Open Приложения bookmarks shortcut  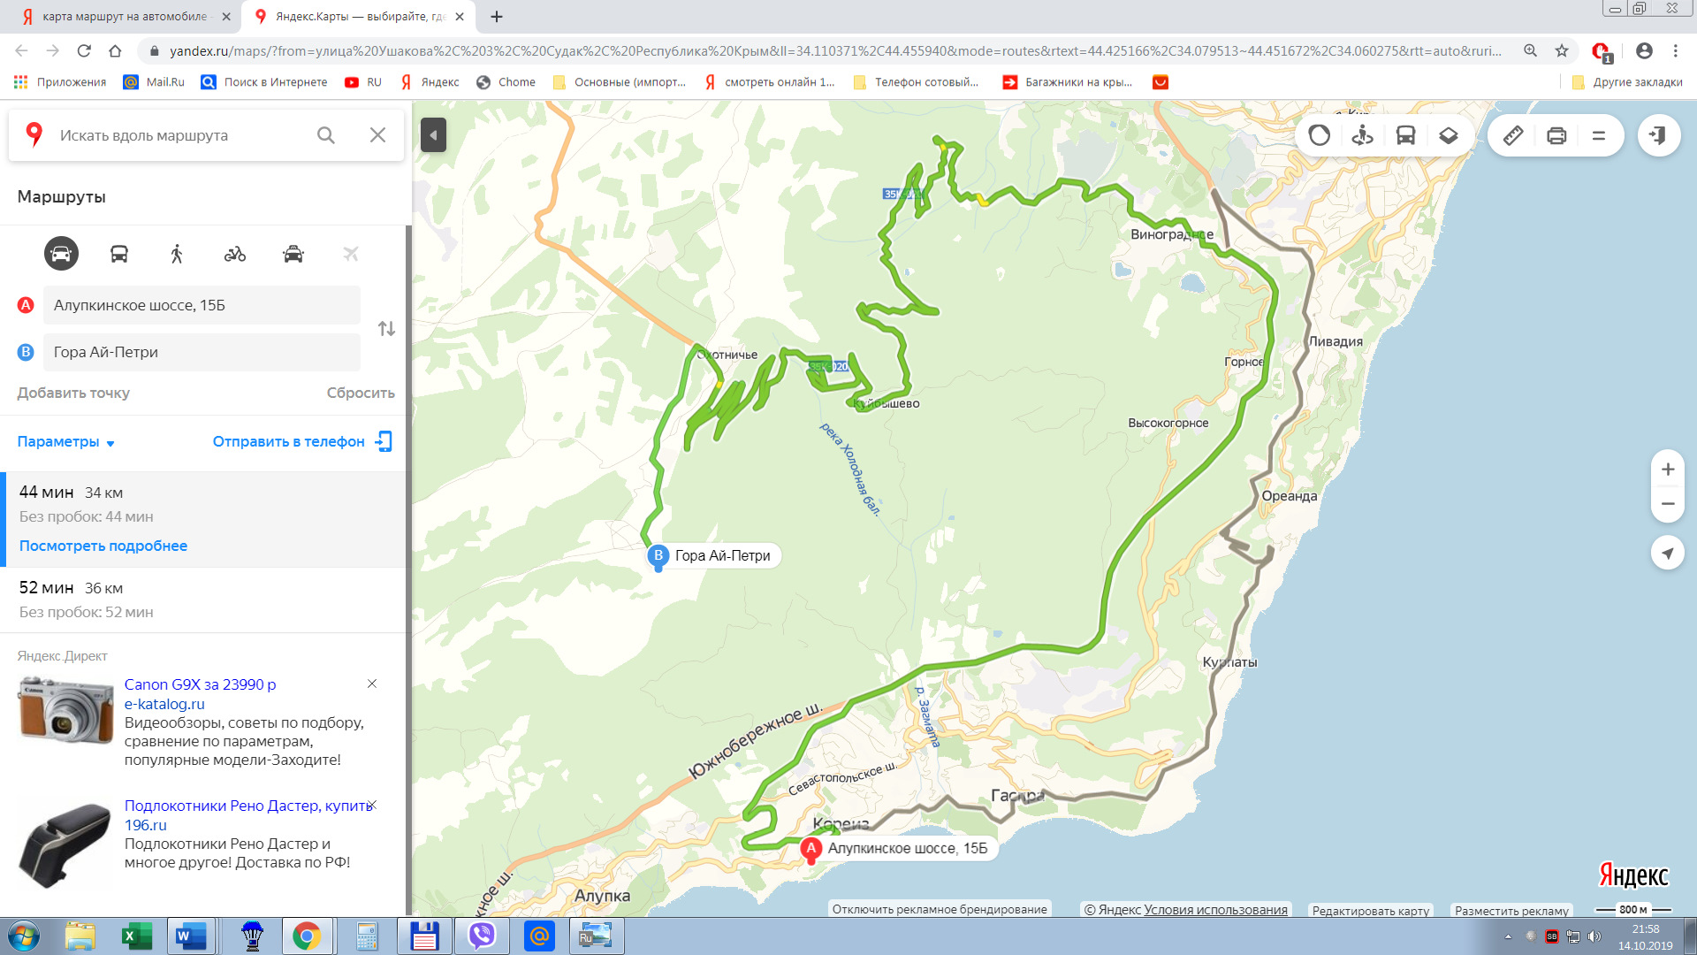(60, 81)
